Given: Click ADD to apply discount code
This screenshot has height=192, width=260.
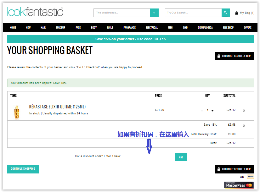Looking at the screenshot, I should click(x=181, y=157).
